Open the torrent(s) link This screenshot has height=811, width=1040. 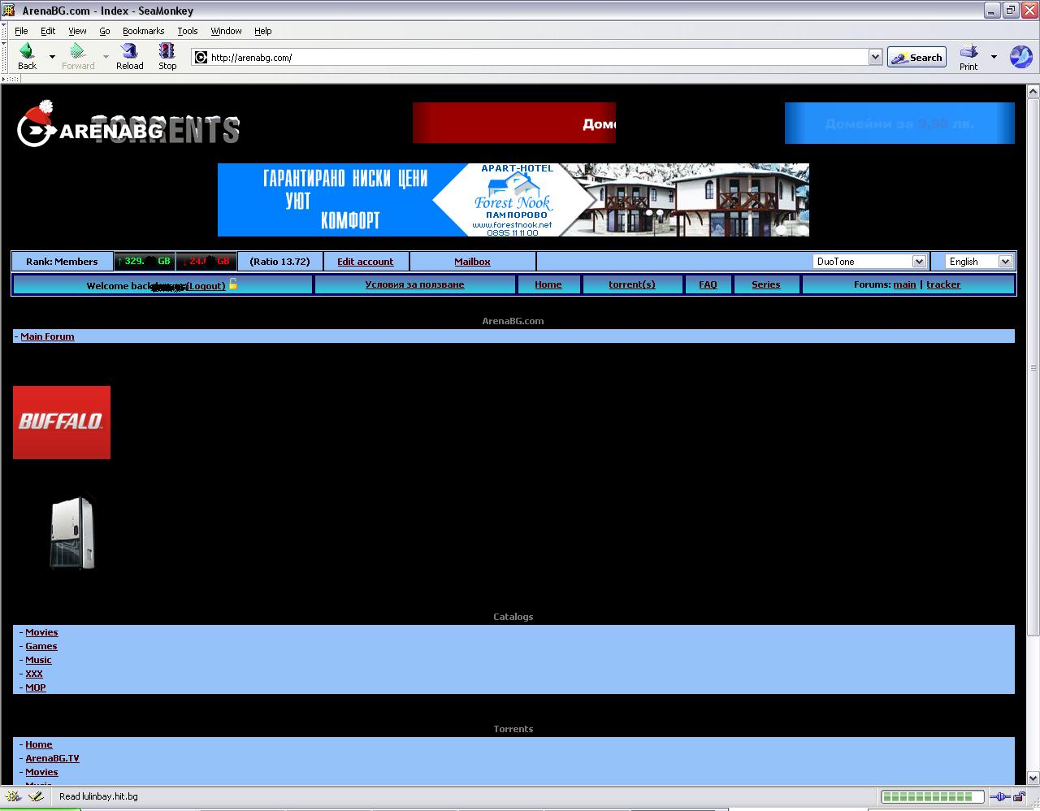[631, 284]
